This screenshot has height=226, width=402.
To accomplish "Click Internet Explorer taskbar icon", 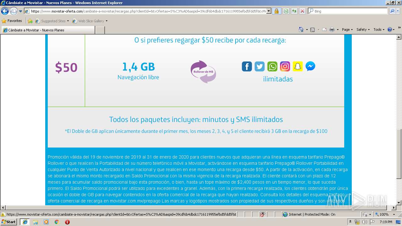I will click(25, 222).
